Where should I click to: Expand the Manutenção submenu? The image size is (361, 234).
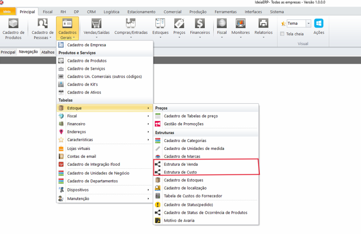pyautogui.click(x=105, y=199)
